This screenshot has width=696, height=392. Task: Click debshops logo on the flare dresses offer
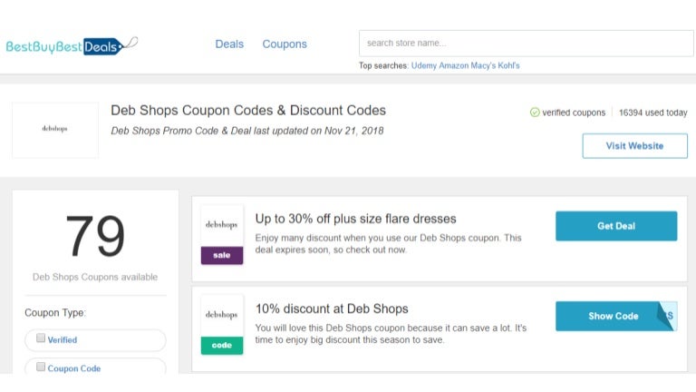click(221, 225)
